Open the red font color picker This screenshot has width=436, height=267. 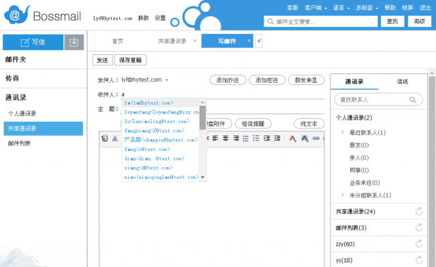pyautogui.click(x=292, y=139)
